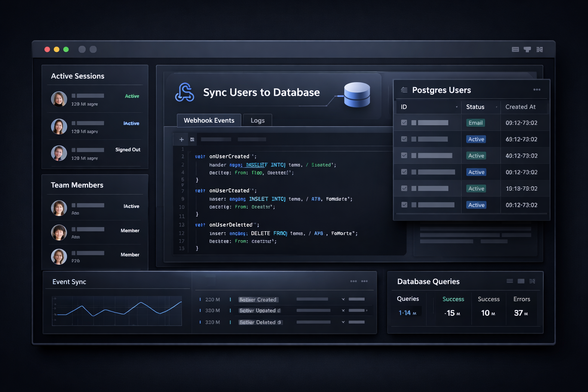Viewport: 588px width, 392px height.
Task: Click the 220 M value in Event Sync
Action: pos(212,299)
